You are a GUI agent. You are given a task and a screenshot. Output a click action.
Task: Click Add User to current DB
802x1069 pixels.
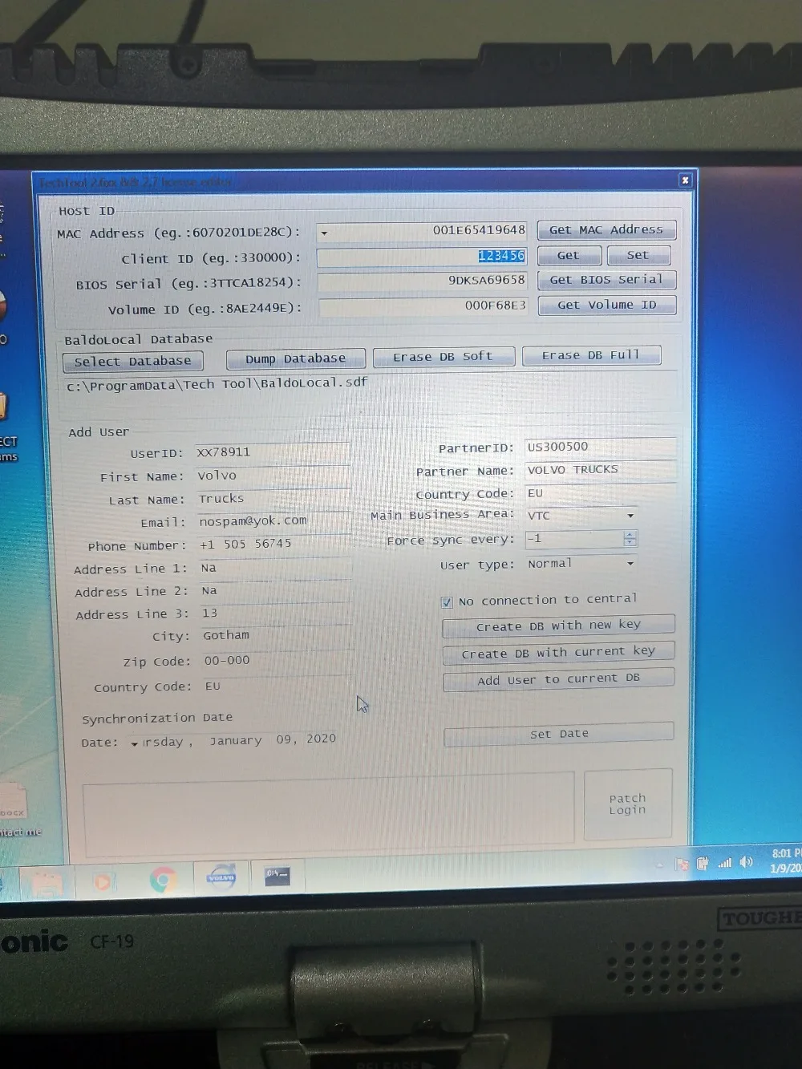pyautogui.click(x=558, y=680)
